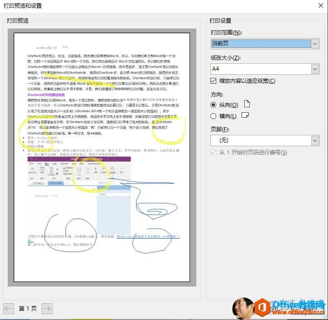Click the 第 1 页 page indicator
328x320 pixels.
(x=28, y=309)
